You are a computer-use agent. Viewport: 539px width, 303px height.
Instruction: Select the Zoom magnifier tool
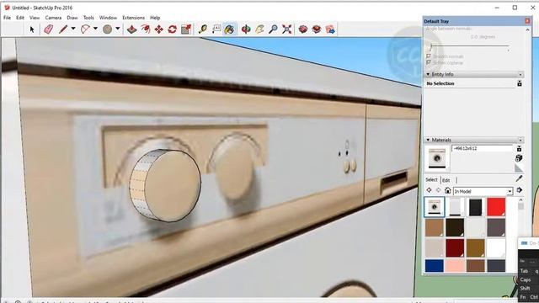coord(273,29)
